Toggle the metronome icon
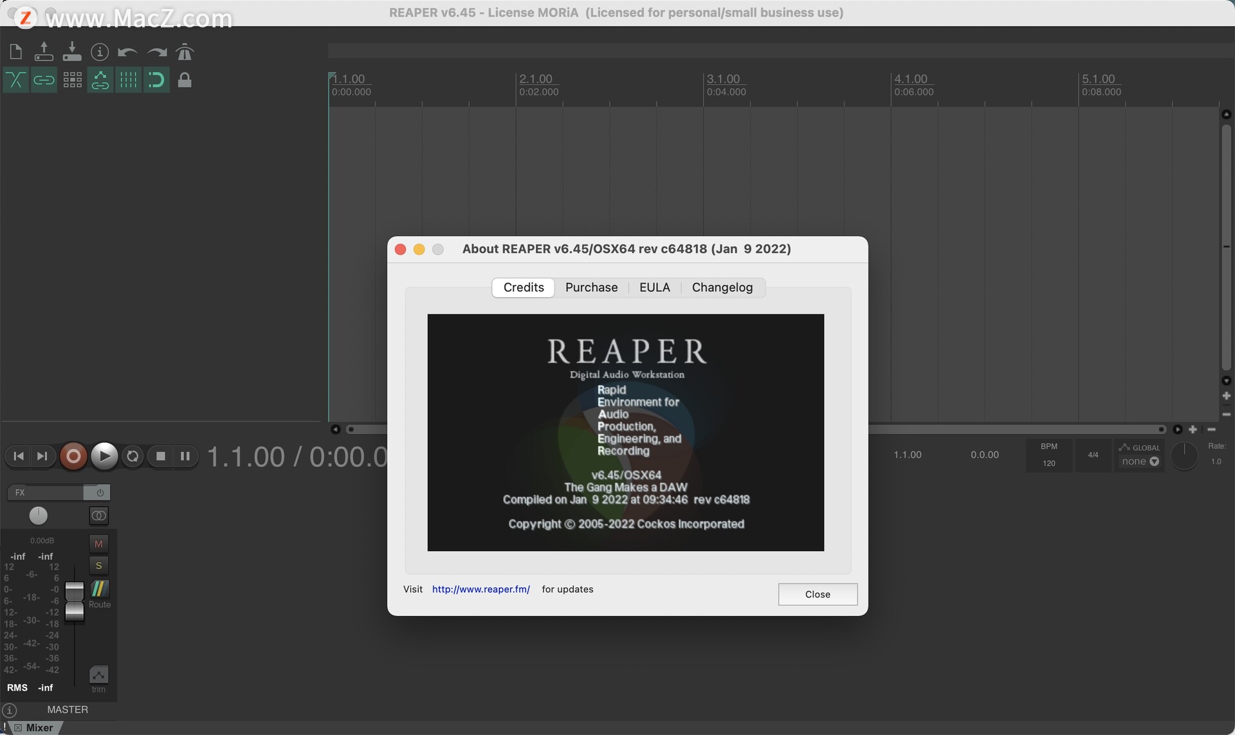The width and height of the screenshot is (1235, 735). click(185, 51)
